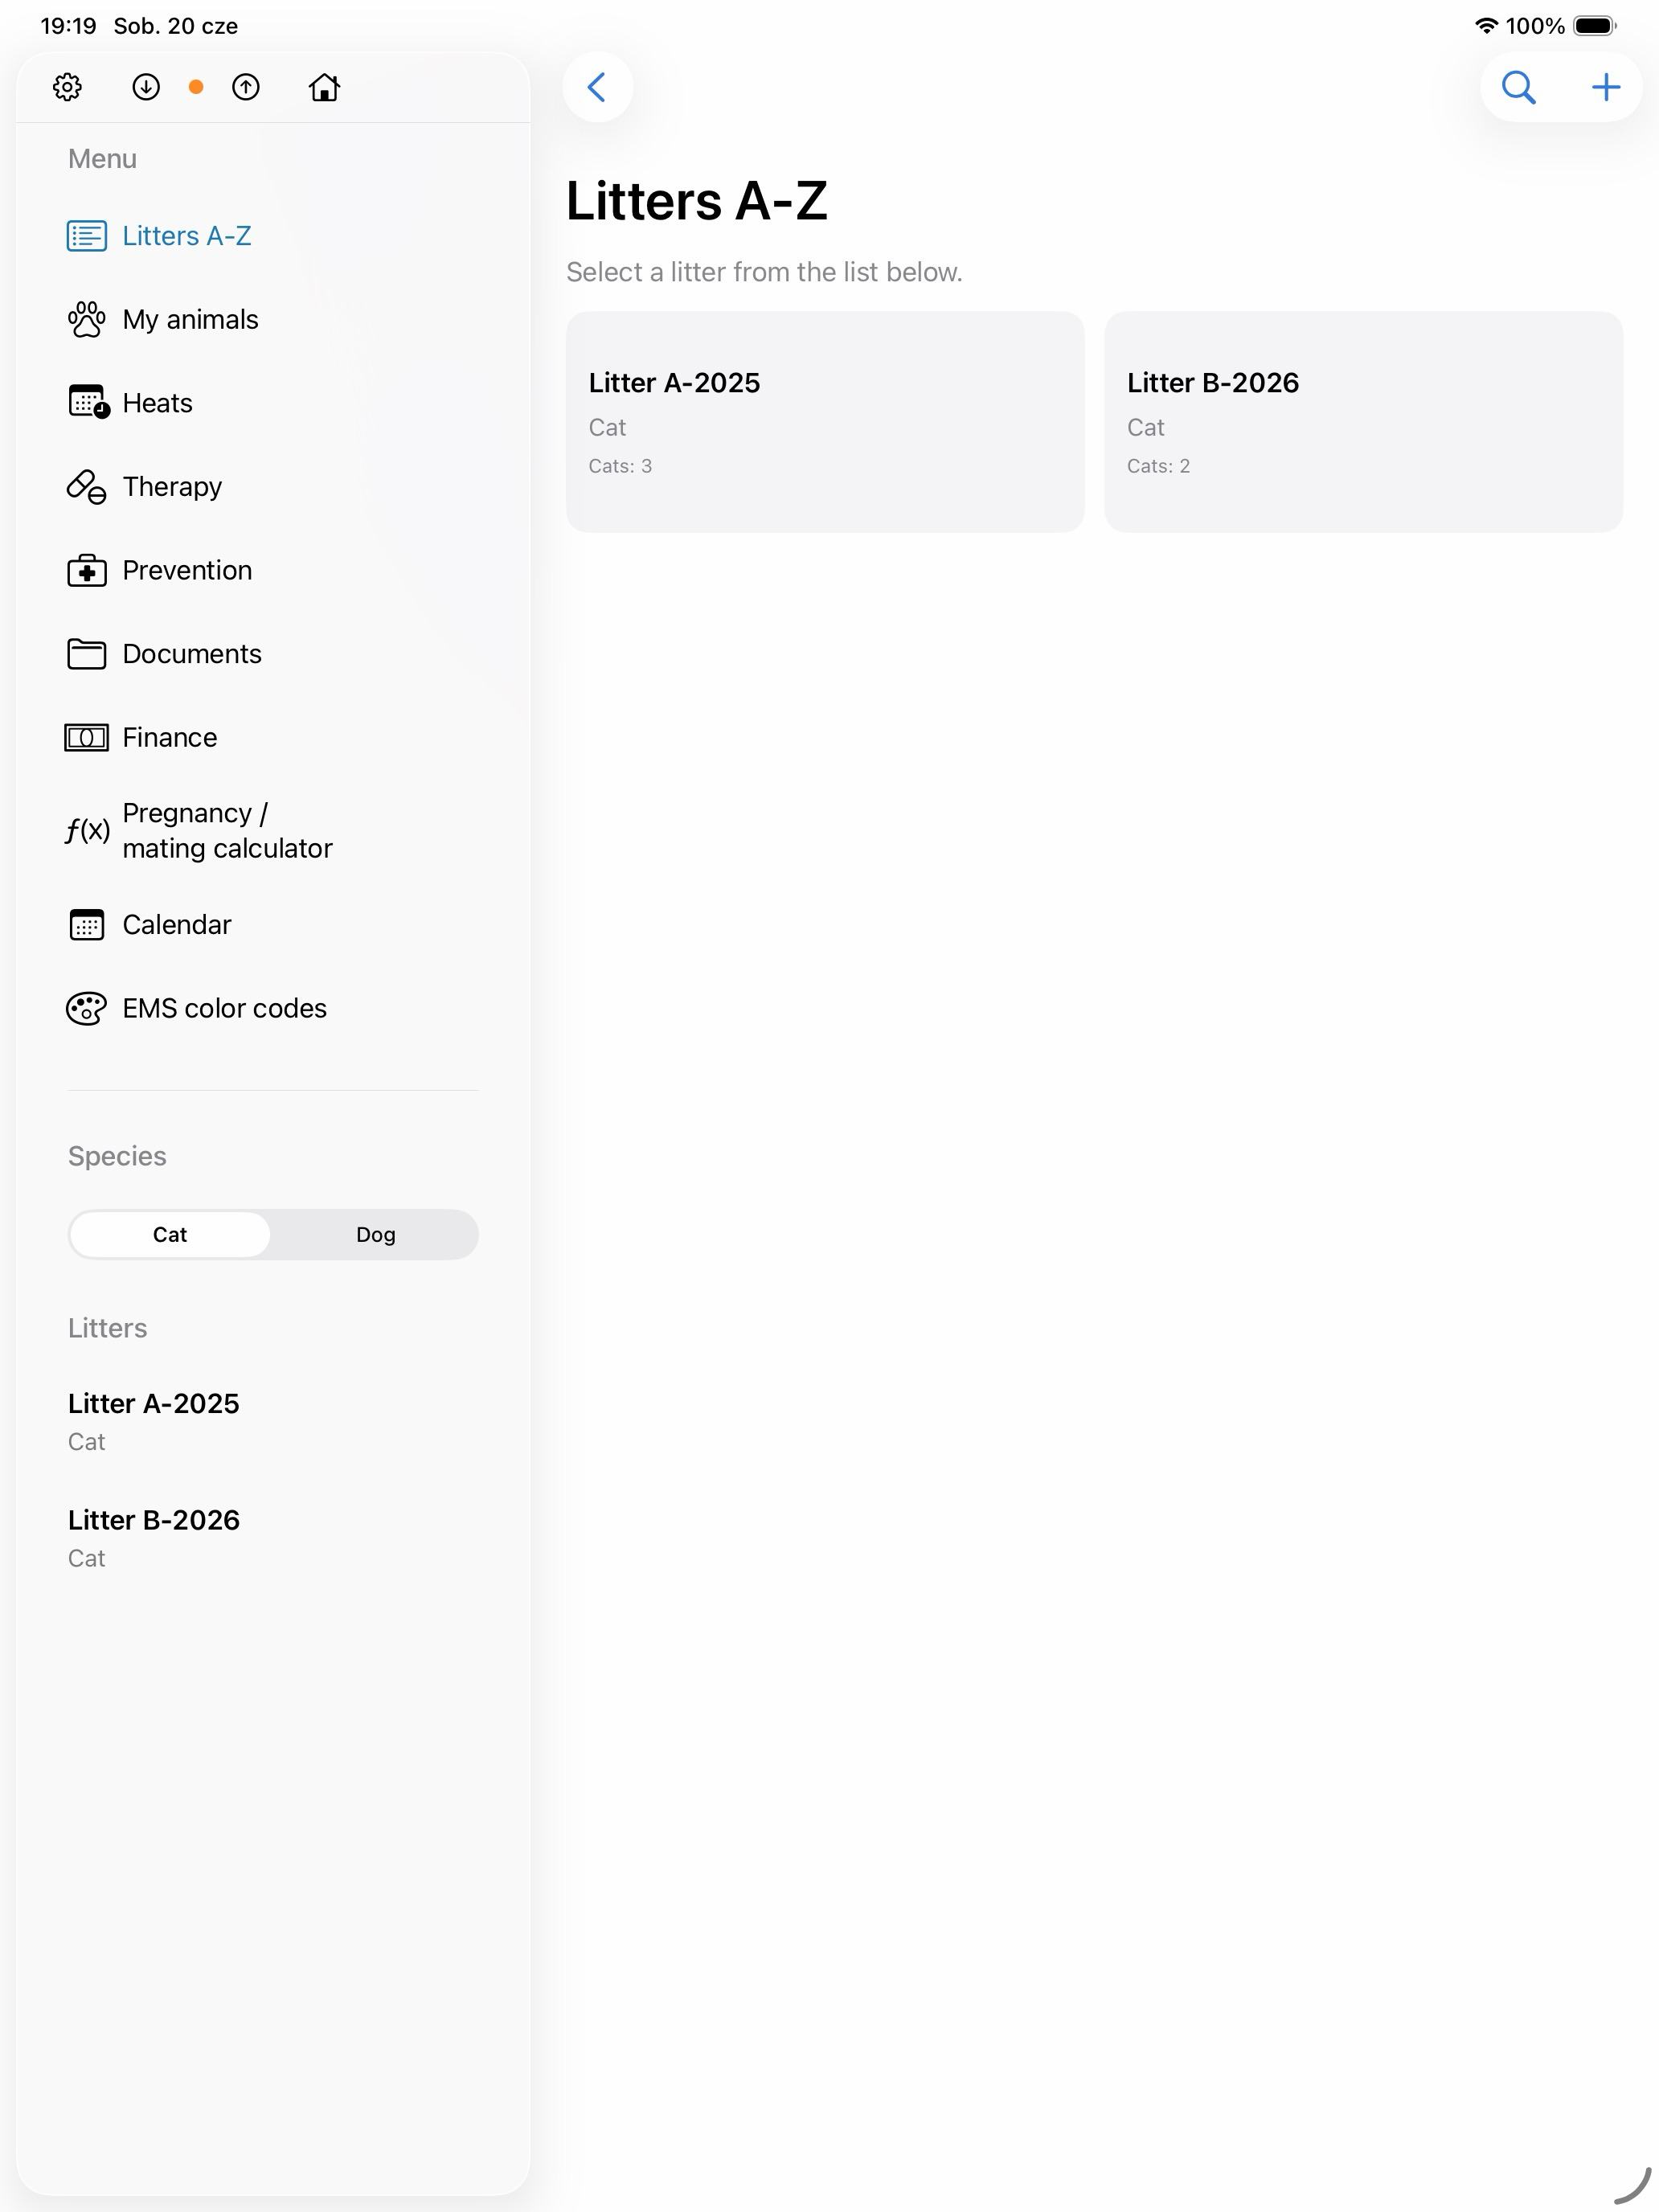
Task: Tap the 19:19 clock in status bar
Action: 68,26
